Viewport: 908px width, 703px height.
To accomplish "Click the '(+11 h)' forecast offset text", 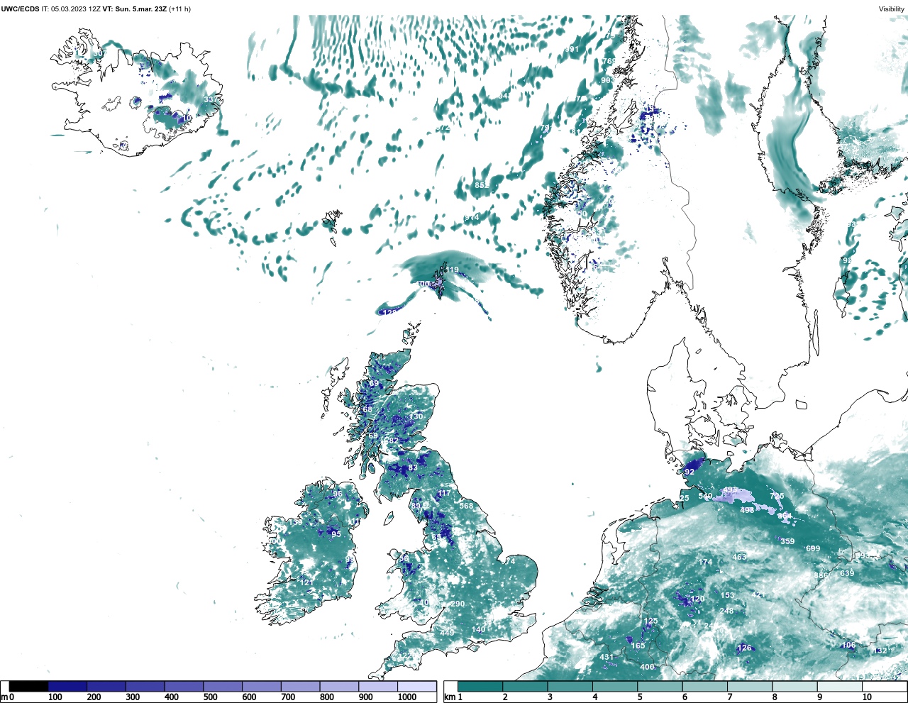I will [179, 9].
